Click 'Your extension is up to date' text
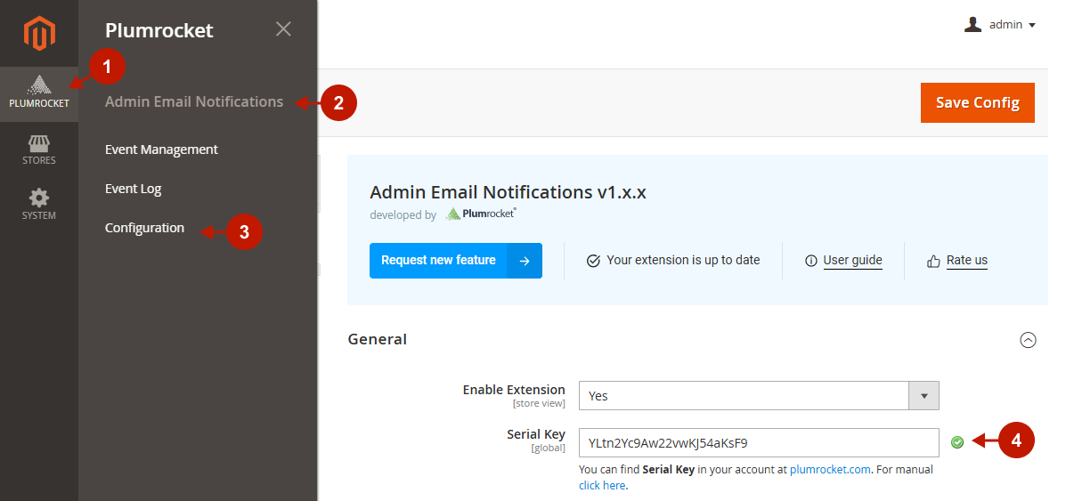The width and height of the screenshot is (1074, 501). (683, 261)
